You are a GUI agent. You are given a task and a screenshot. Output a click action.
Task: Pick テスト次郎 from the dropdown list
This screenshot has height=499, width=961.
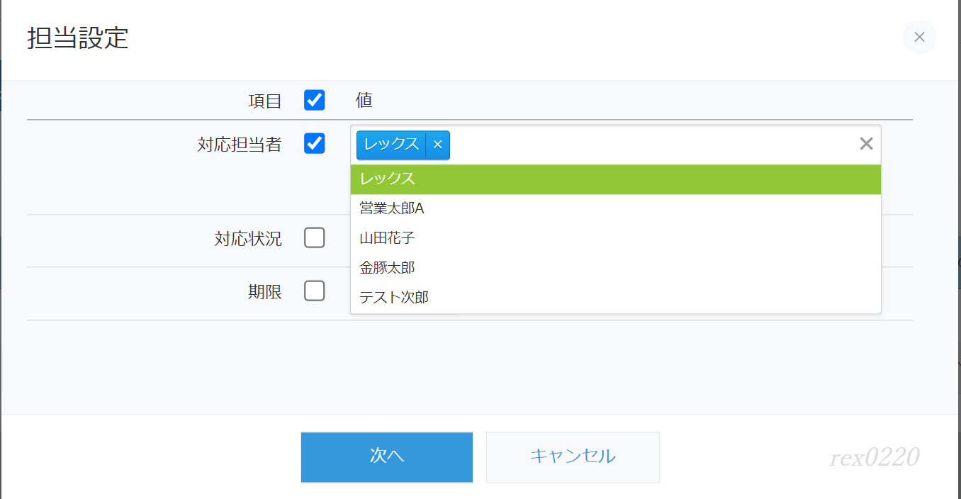coord(616,298)
